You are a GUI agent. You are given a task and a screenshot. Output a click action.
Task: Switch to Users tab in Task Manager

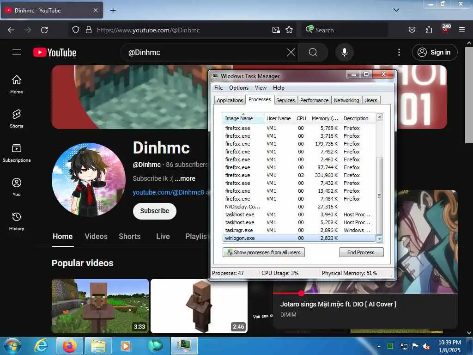(x=371, y=100)
